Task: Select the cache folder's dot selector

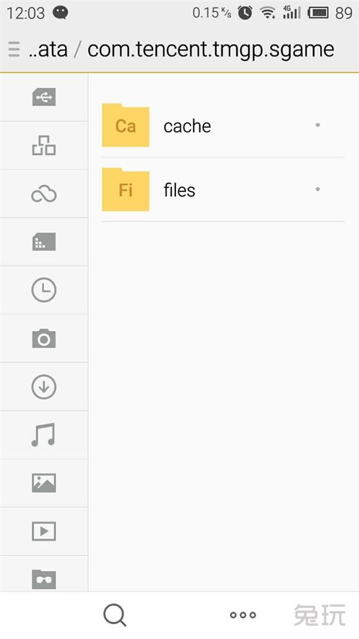Action: pyautogui.click(x=318, y=125)
